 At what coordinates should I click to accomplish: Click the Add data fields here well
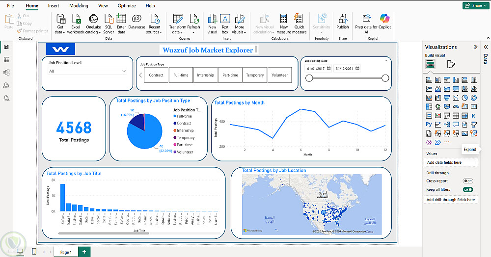click(x=451, y=162)
